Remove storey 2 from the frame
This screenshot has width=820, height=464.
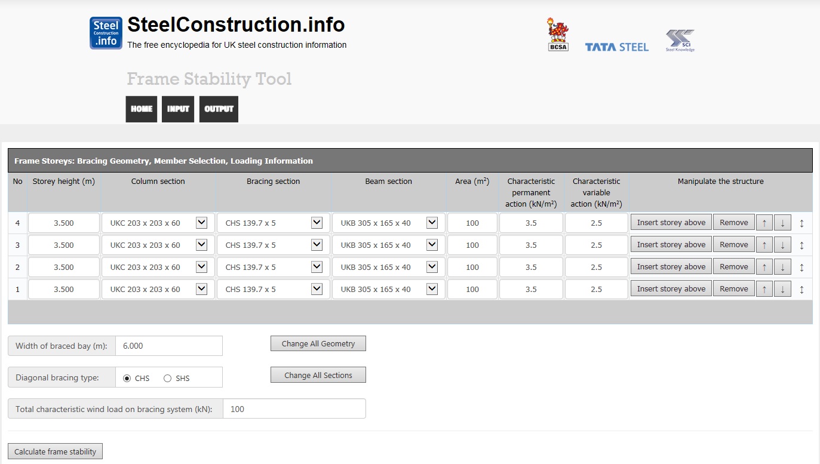pos(733,267)
